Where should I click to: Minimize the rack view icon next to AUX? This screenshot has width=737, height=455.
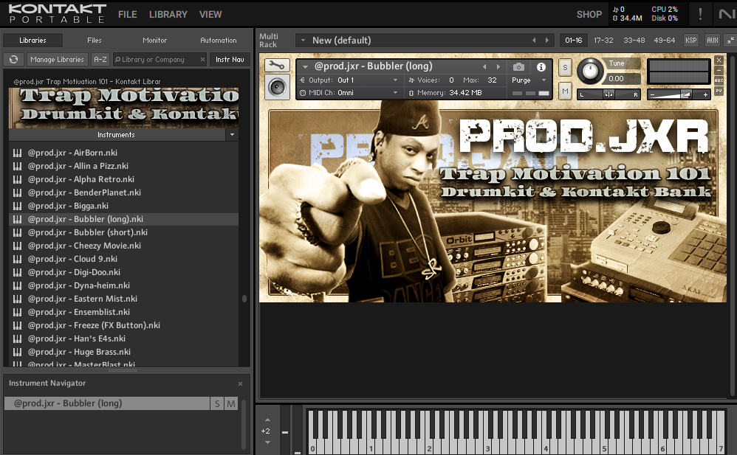click(730, 41)
